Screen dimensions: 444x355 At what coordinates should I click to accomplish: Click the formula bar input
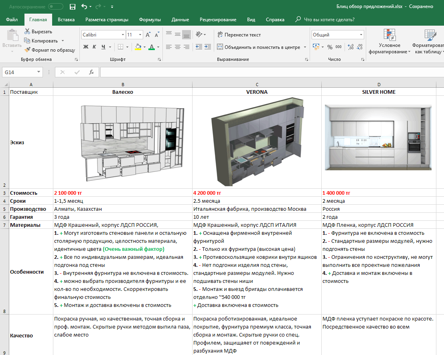click(x=272, y=72)
